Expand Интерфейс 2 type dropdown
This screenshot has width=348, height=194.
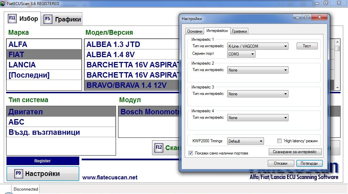coord(258,70)
